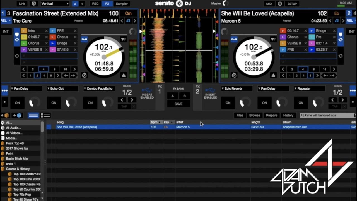Trigger the 03:28.7 cue point on deck 2

tap(312, 49)
